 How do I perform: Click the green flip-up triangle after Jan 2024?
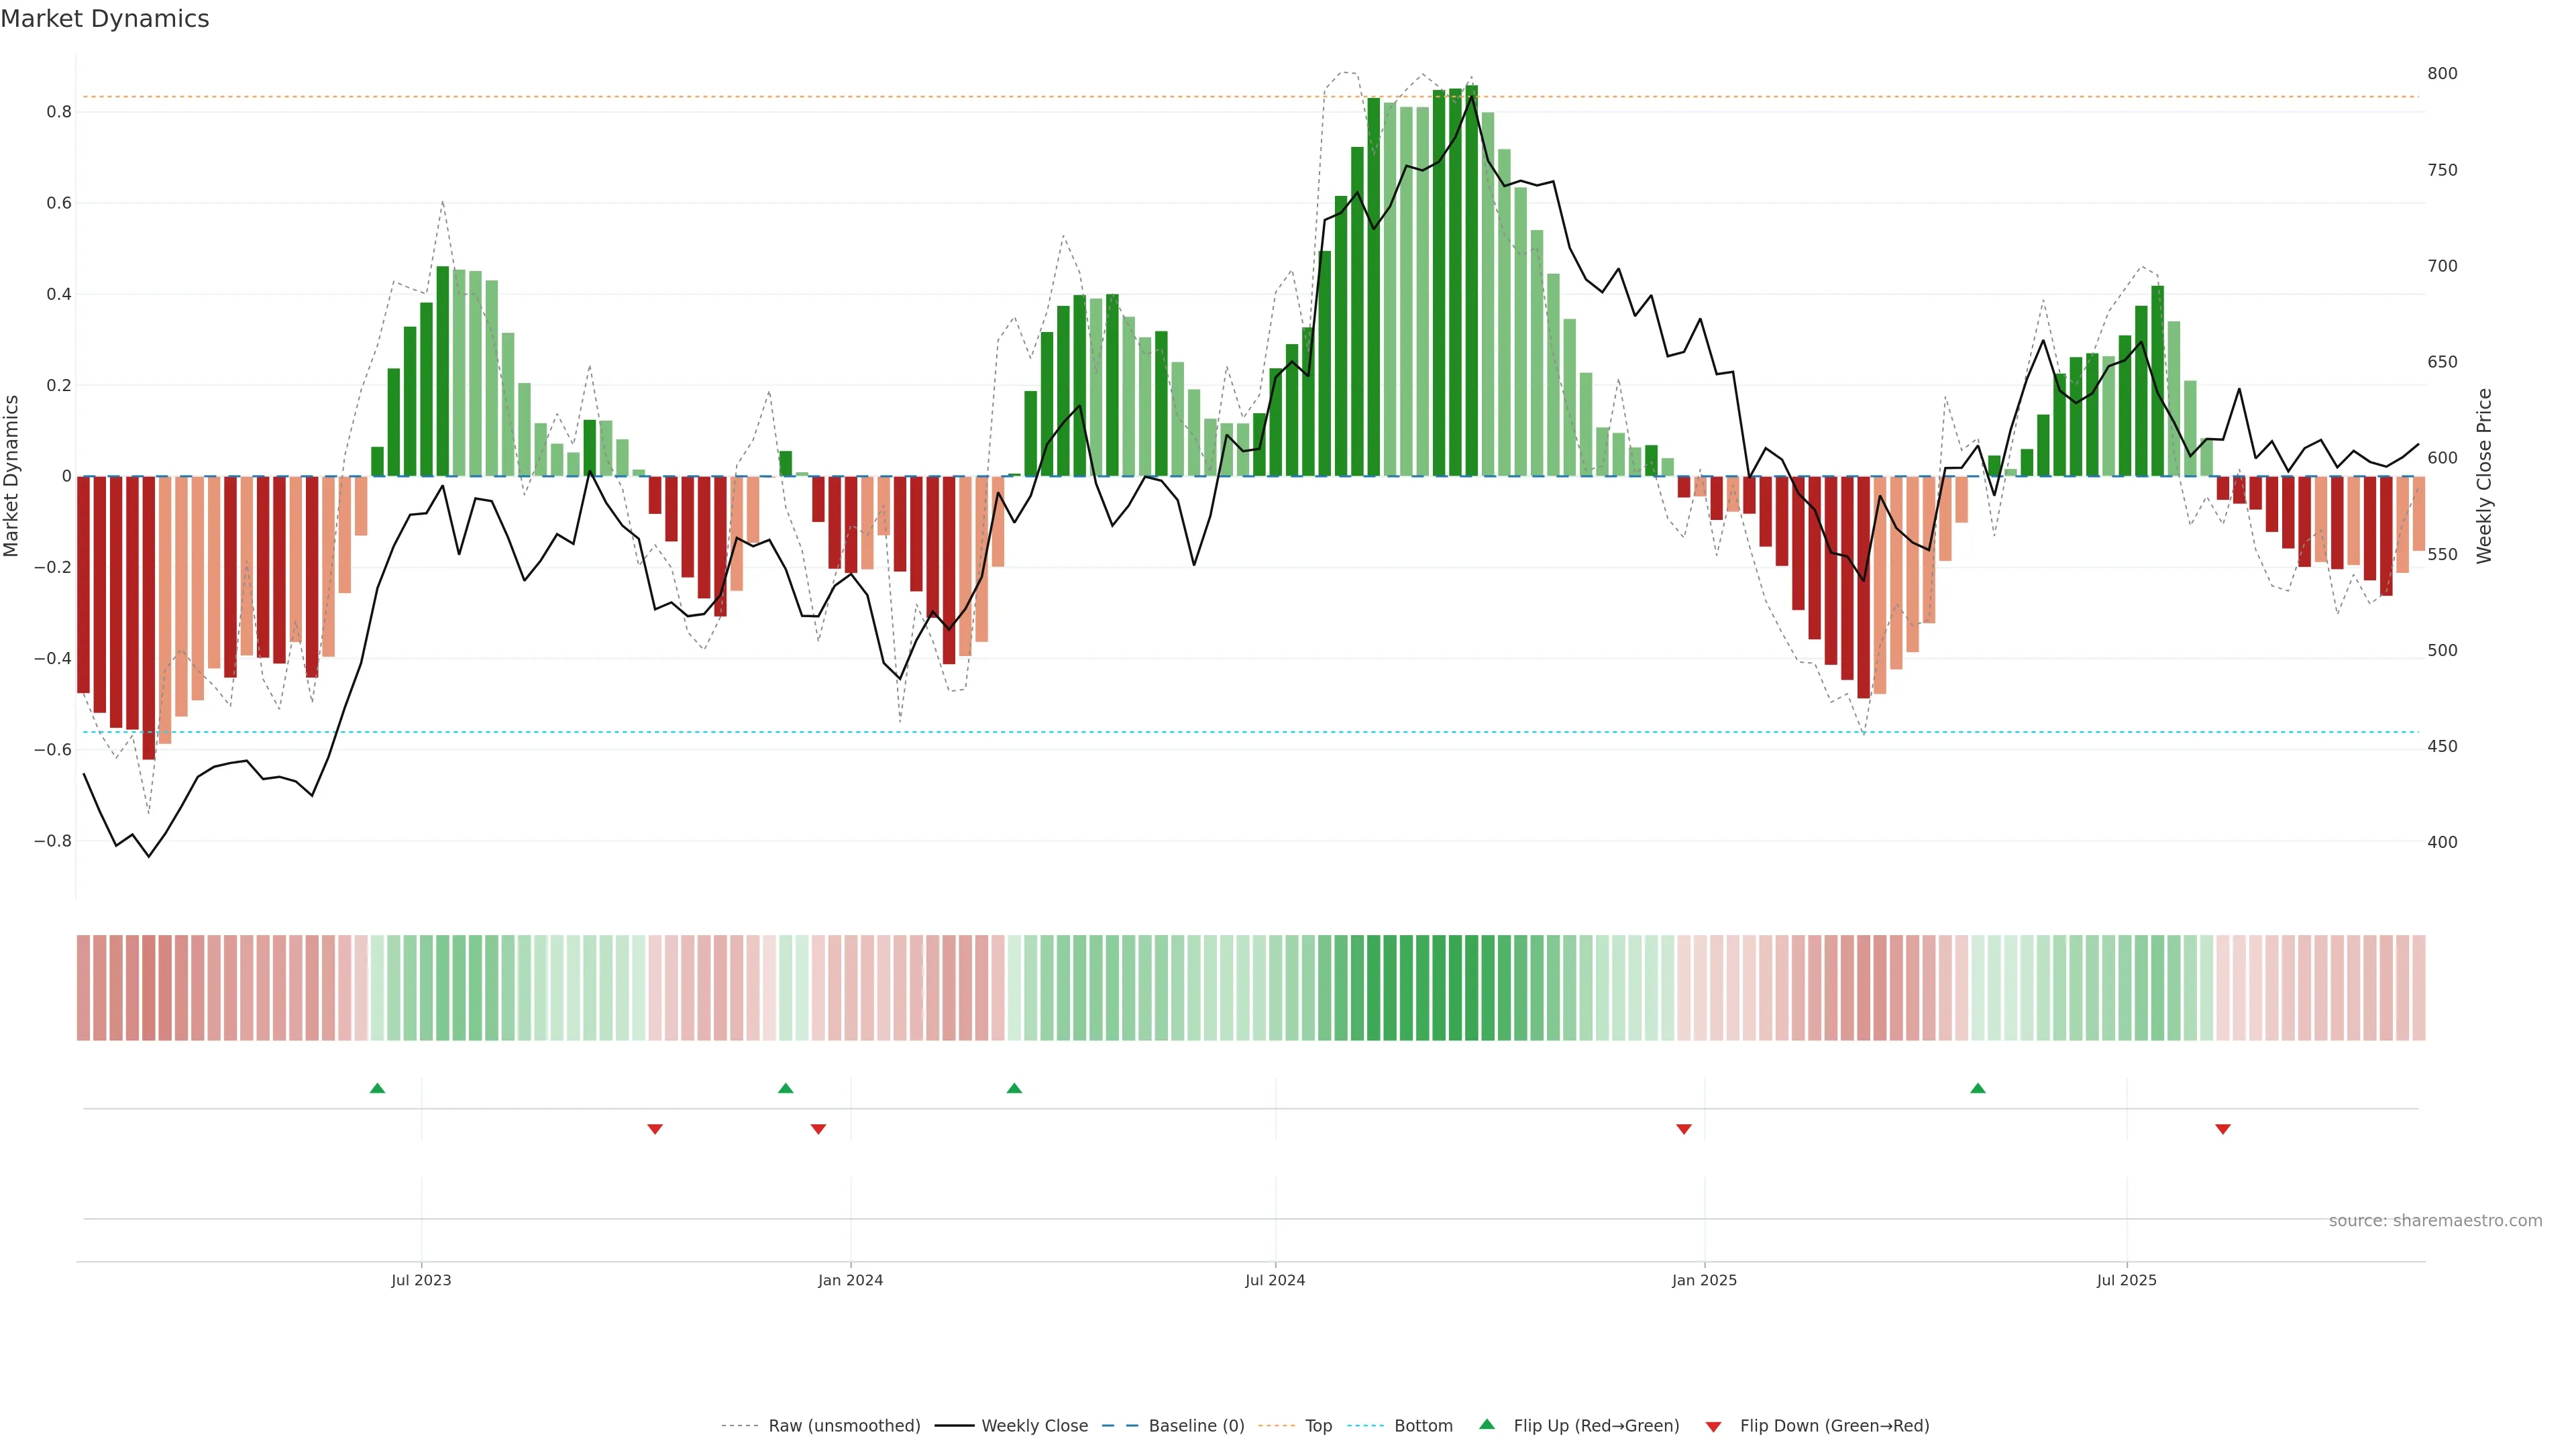pyautogui.click(x=1014, y=1088)
